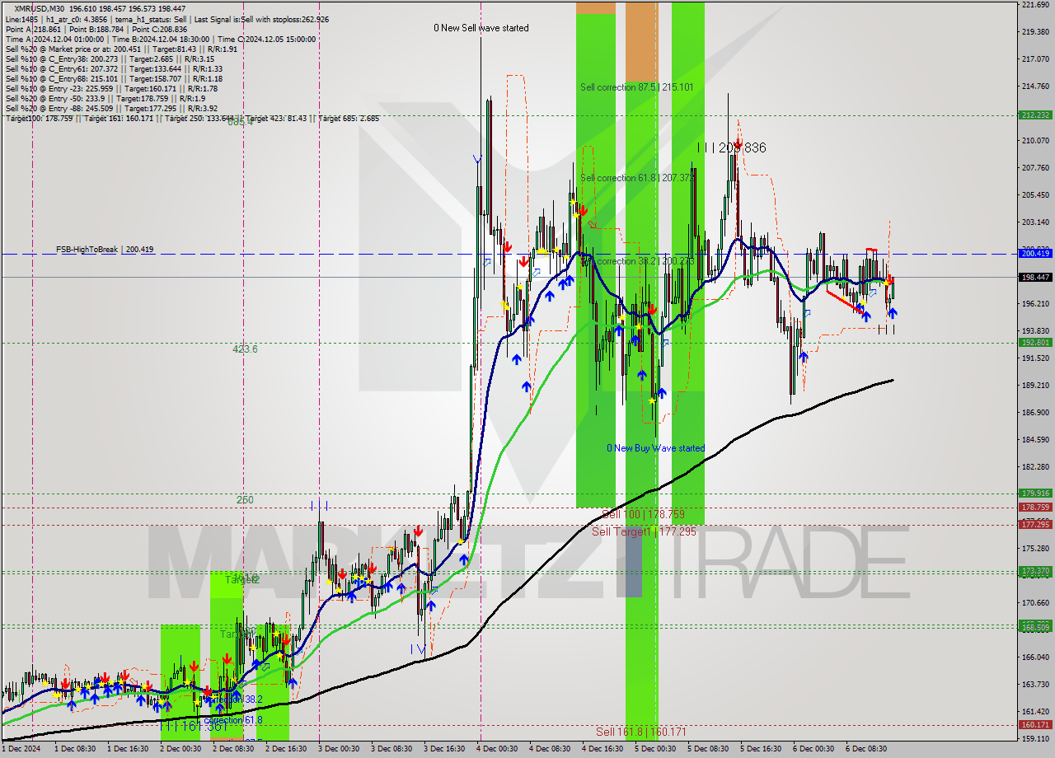Image resolution: width=1055 pixels, height=758 pixels.
Task: Click the 'Sell 100 | 178.759' label
Action: [x=643, y=514]
